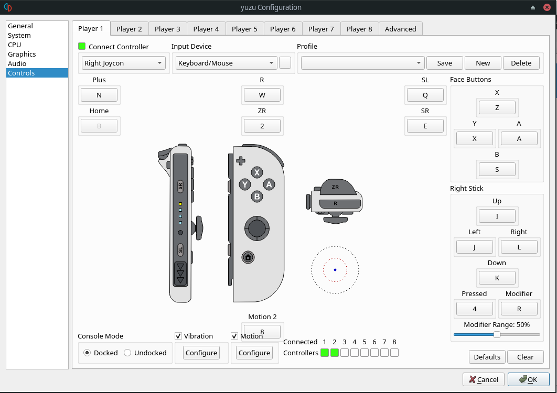Click the R mapping button W
Viewport: 557px width, 393px height.
tap(262, 95)
